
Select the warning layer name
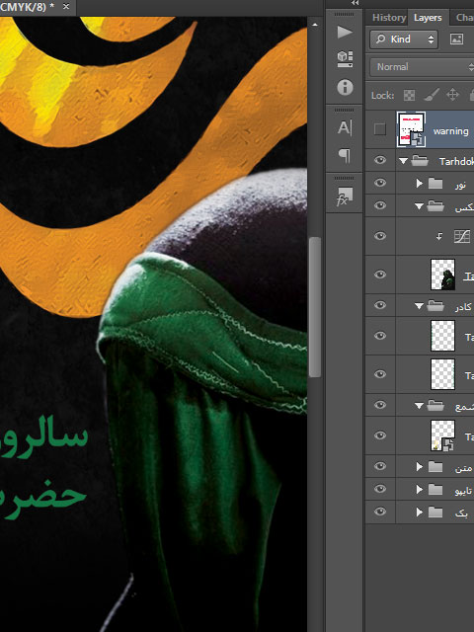click(x=450, y=131)
